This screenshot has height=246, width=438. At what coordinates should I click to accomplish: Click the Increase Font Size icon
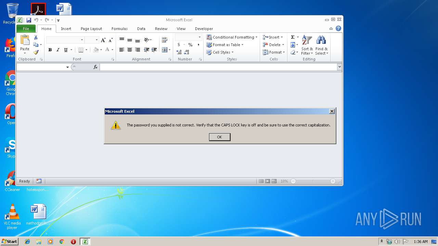pyautogui.click(x=103, y=40)
